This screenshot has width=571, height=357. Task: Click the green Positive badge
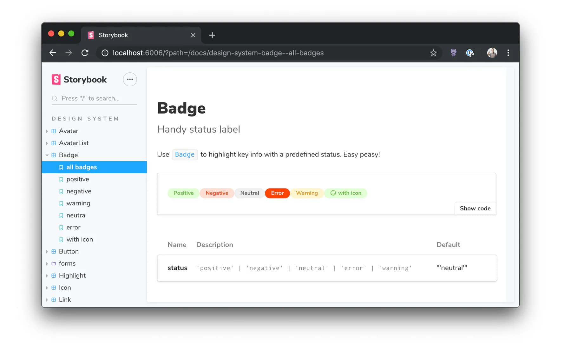click(183, 193)
